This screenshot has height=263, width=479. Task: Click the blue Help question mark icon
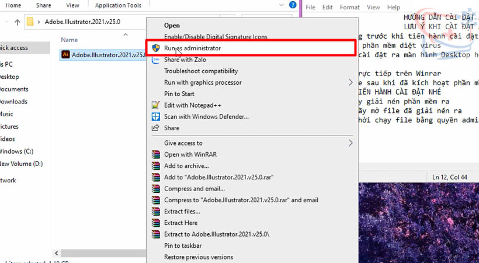293,5
